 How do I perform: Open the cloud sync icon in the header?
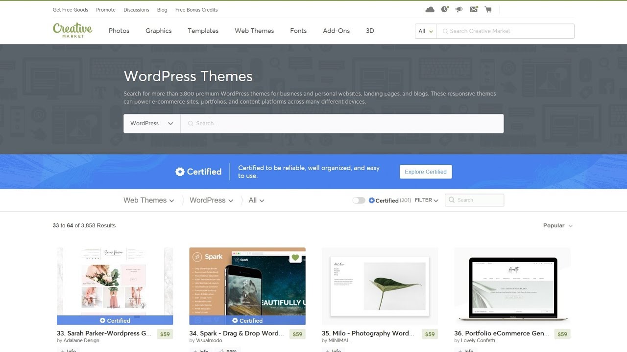point(430,9)
